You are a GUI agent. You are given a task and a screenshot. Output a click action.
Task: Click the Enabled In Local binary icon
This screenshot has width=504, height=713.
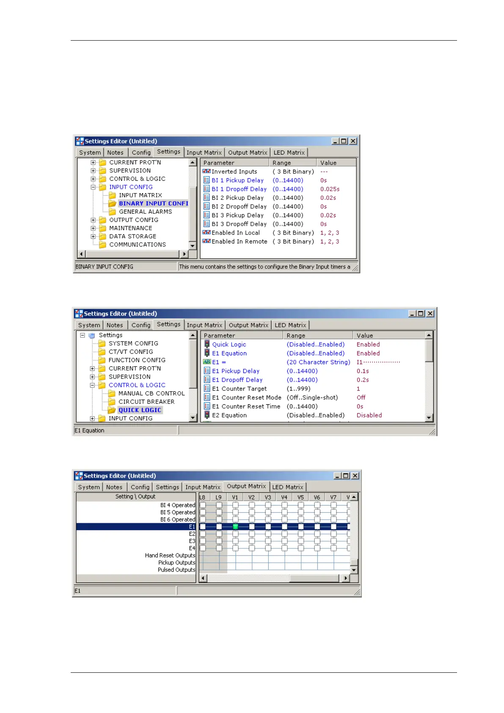[207, 232]
